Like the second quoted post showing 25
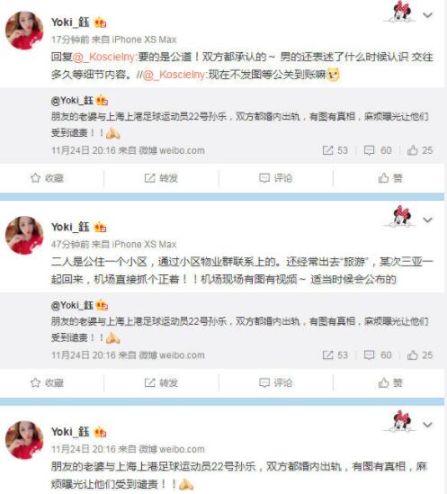The image size is (447, 494). click(x=420, y=355)
